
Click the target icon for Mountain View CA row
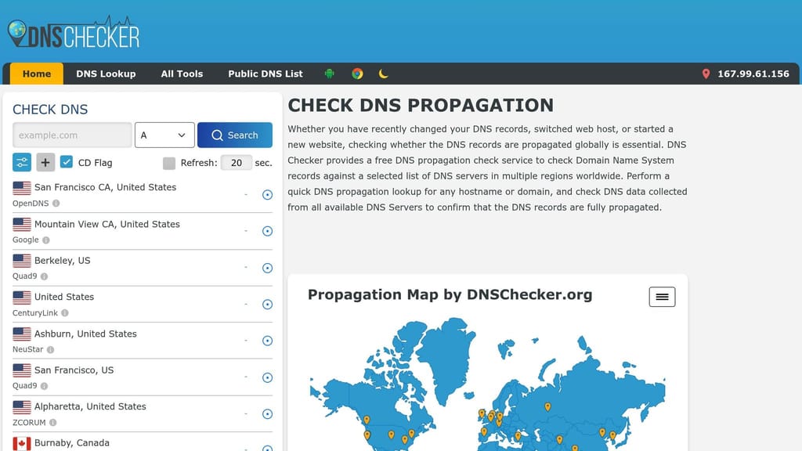(267, 231)
